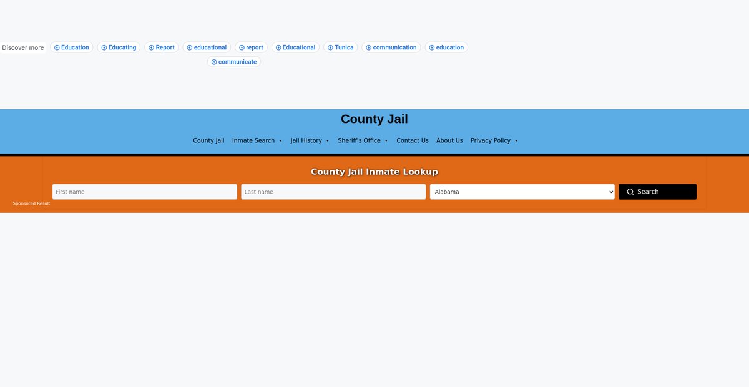749x387 pixels.
Task: Open the capitalized Report discover chip
Action: (x=162, y=47)
